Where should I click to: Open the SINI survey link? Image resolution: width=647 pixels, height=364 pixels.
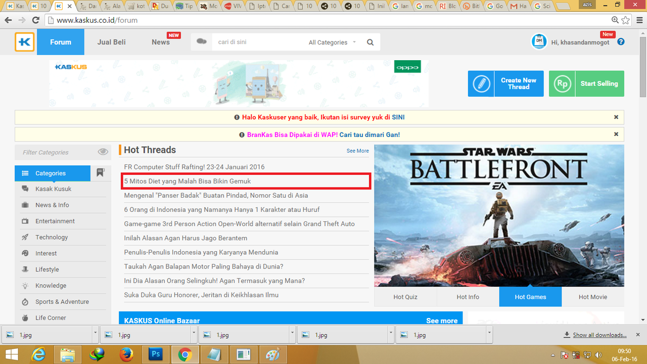398,117
